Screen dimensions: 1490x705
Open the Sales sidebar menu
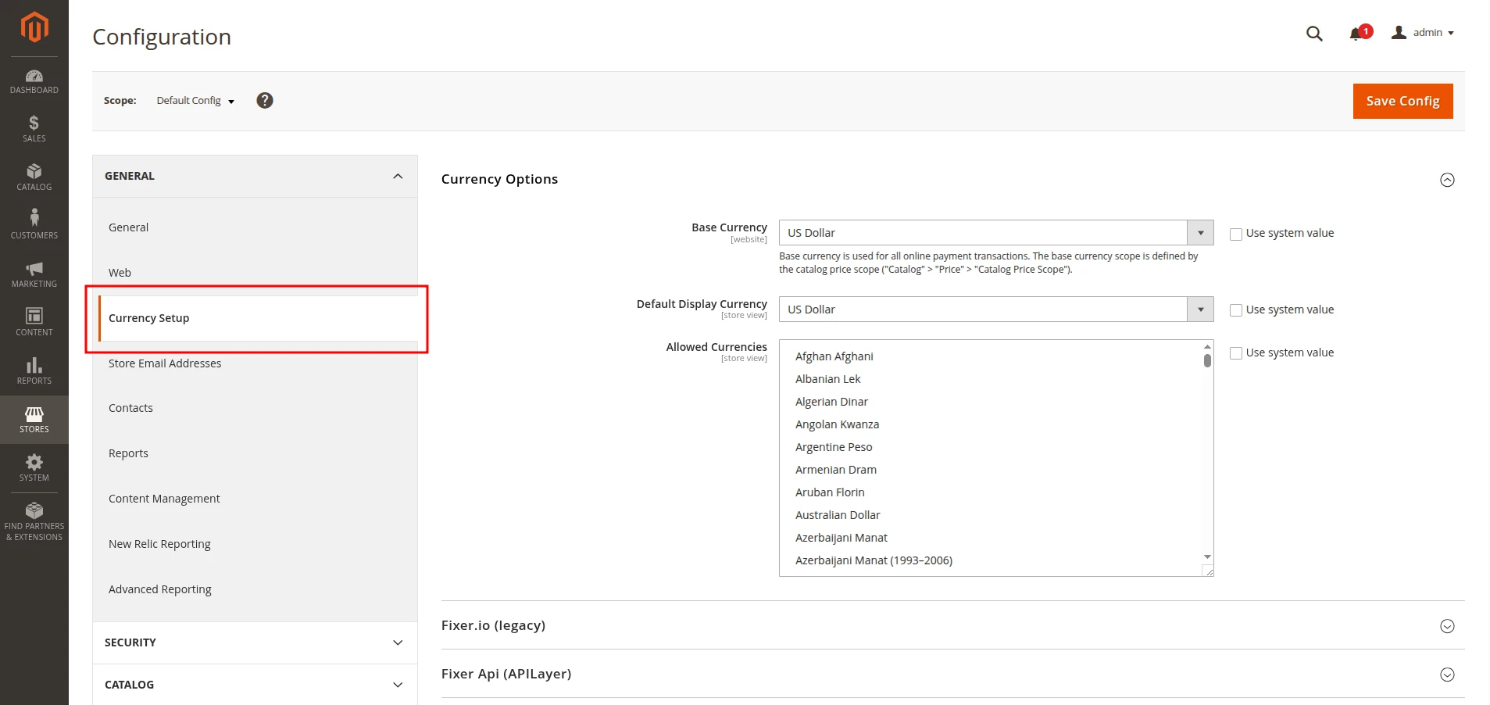tap(34, 129)
